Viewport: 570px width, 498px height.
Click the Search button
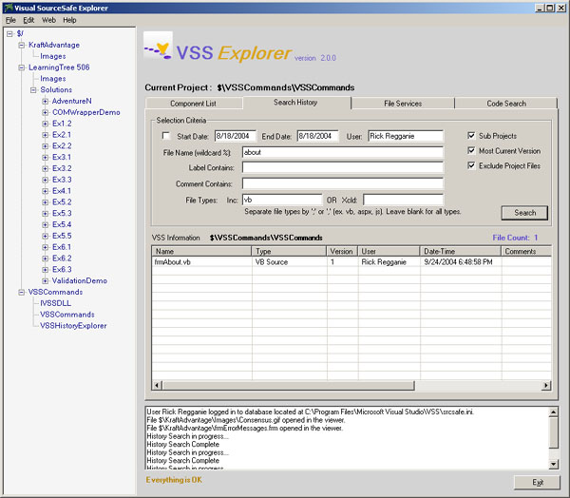click(524, 213)
